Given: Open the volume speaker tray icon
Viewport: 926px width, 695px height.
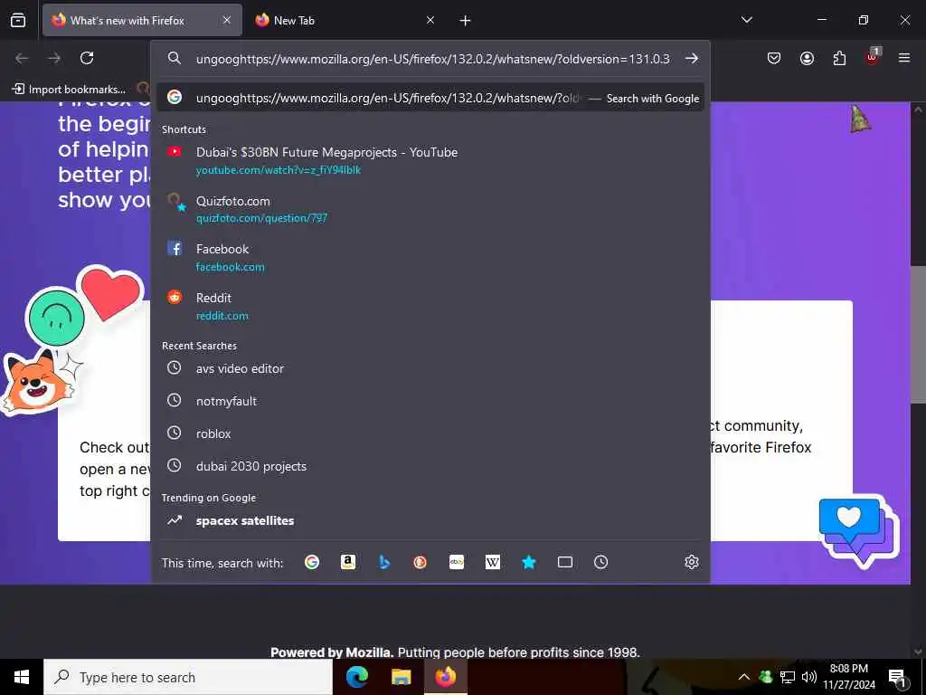Looking at the screenshot, I should [809, 677].
